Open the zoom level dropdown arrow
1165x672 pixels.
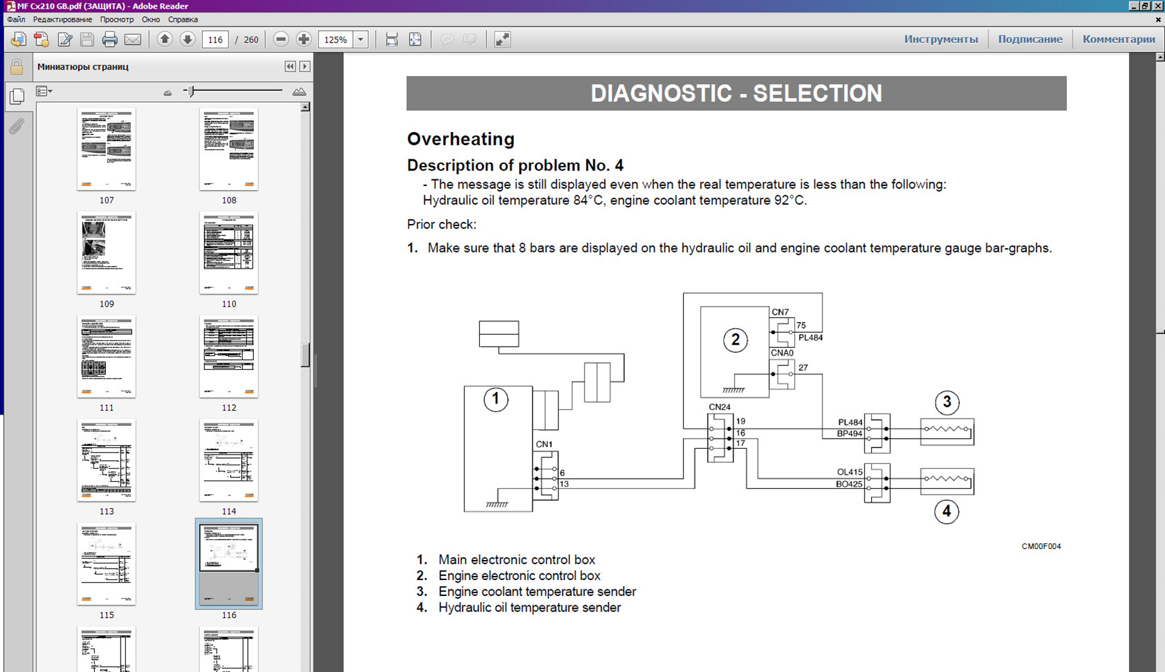pos(361,39)
